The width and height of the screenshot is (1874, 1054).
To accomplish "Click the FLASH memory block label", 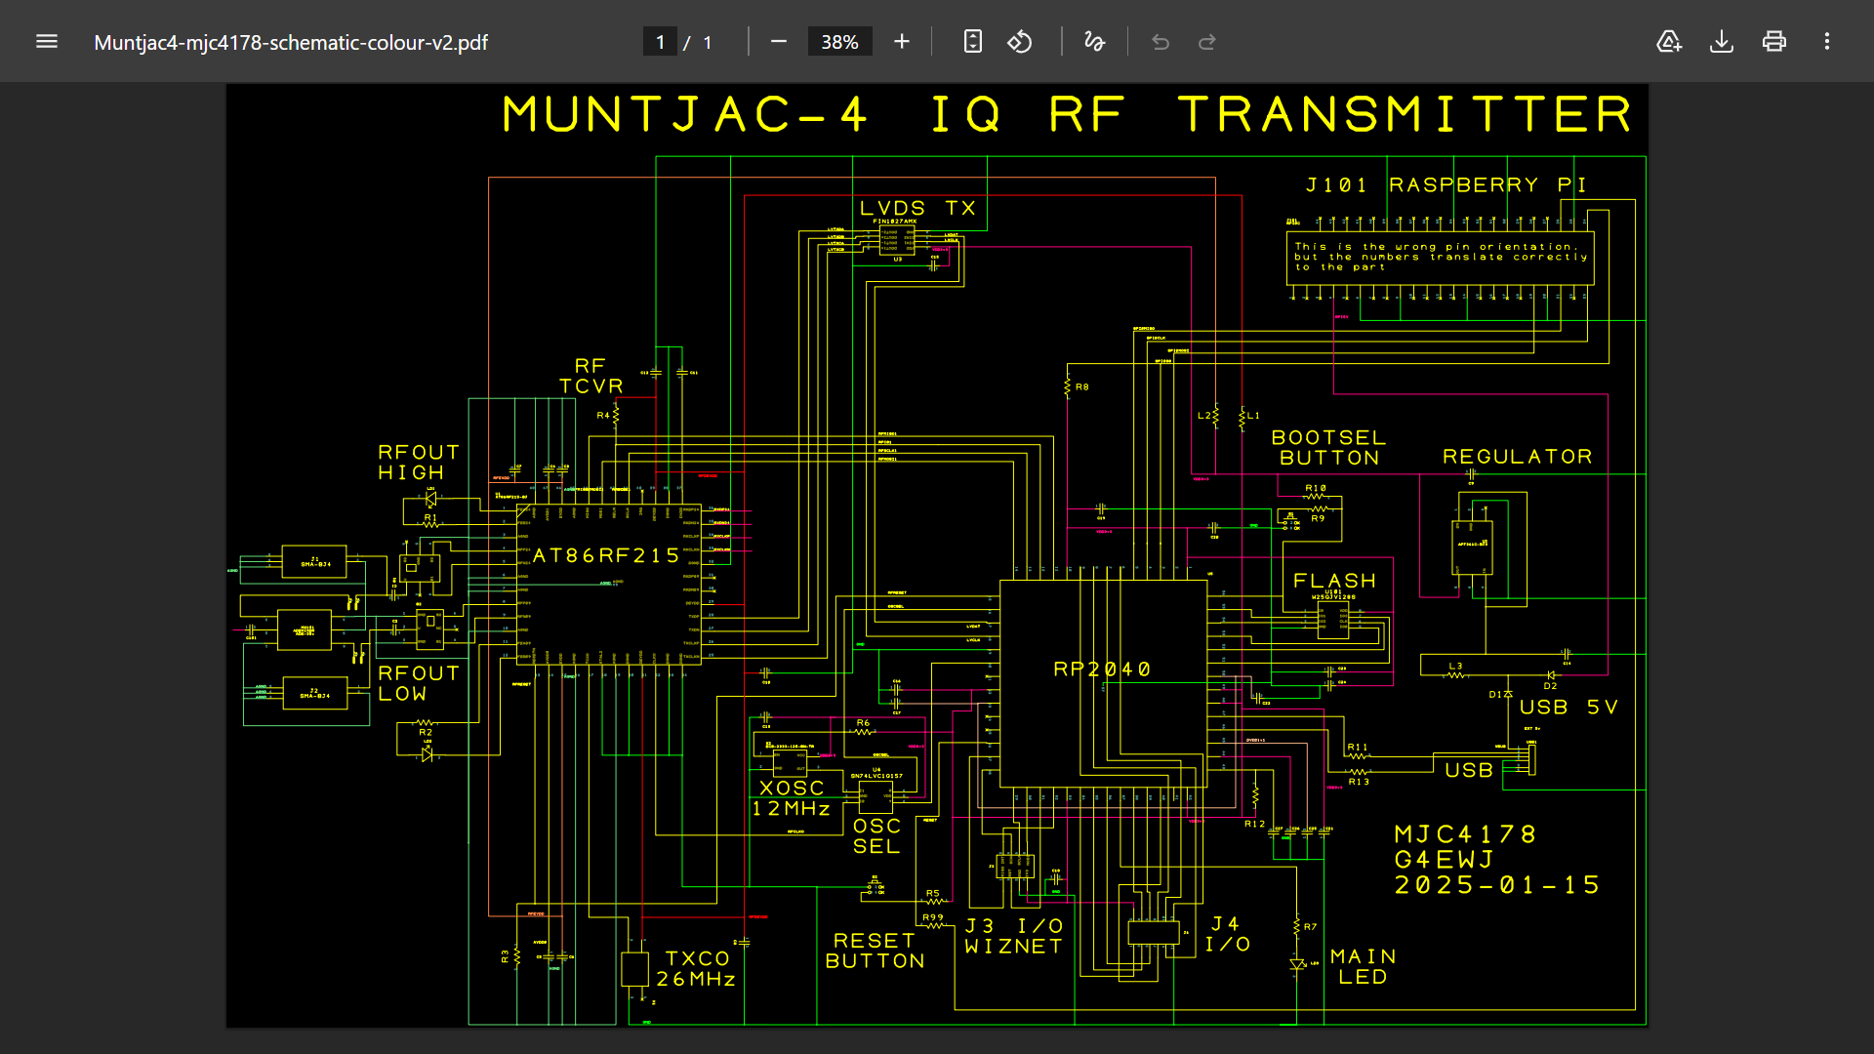I will point(1334,582).
